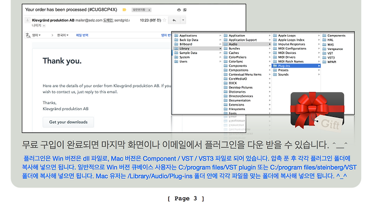Click the sender name Klevgränd produktion AB

tap(53, 20)
